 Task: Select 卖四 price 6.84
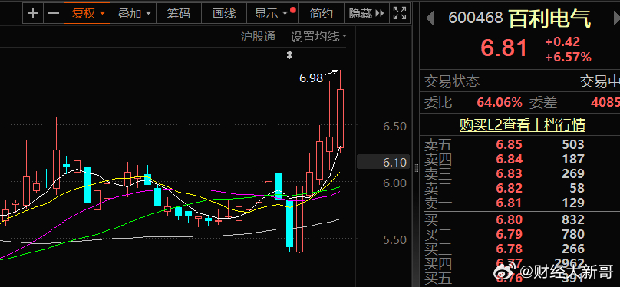click(x=510, y=159)
